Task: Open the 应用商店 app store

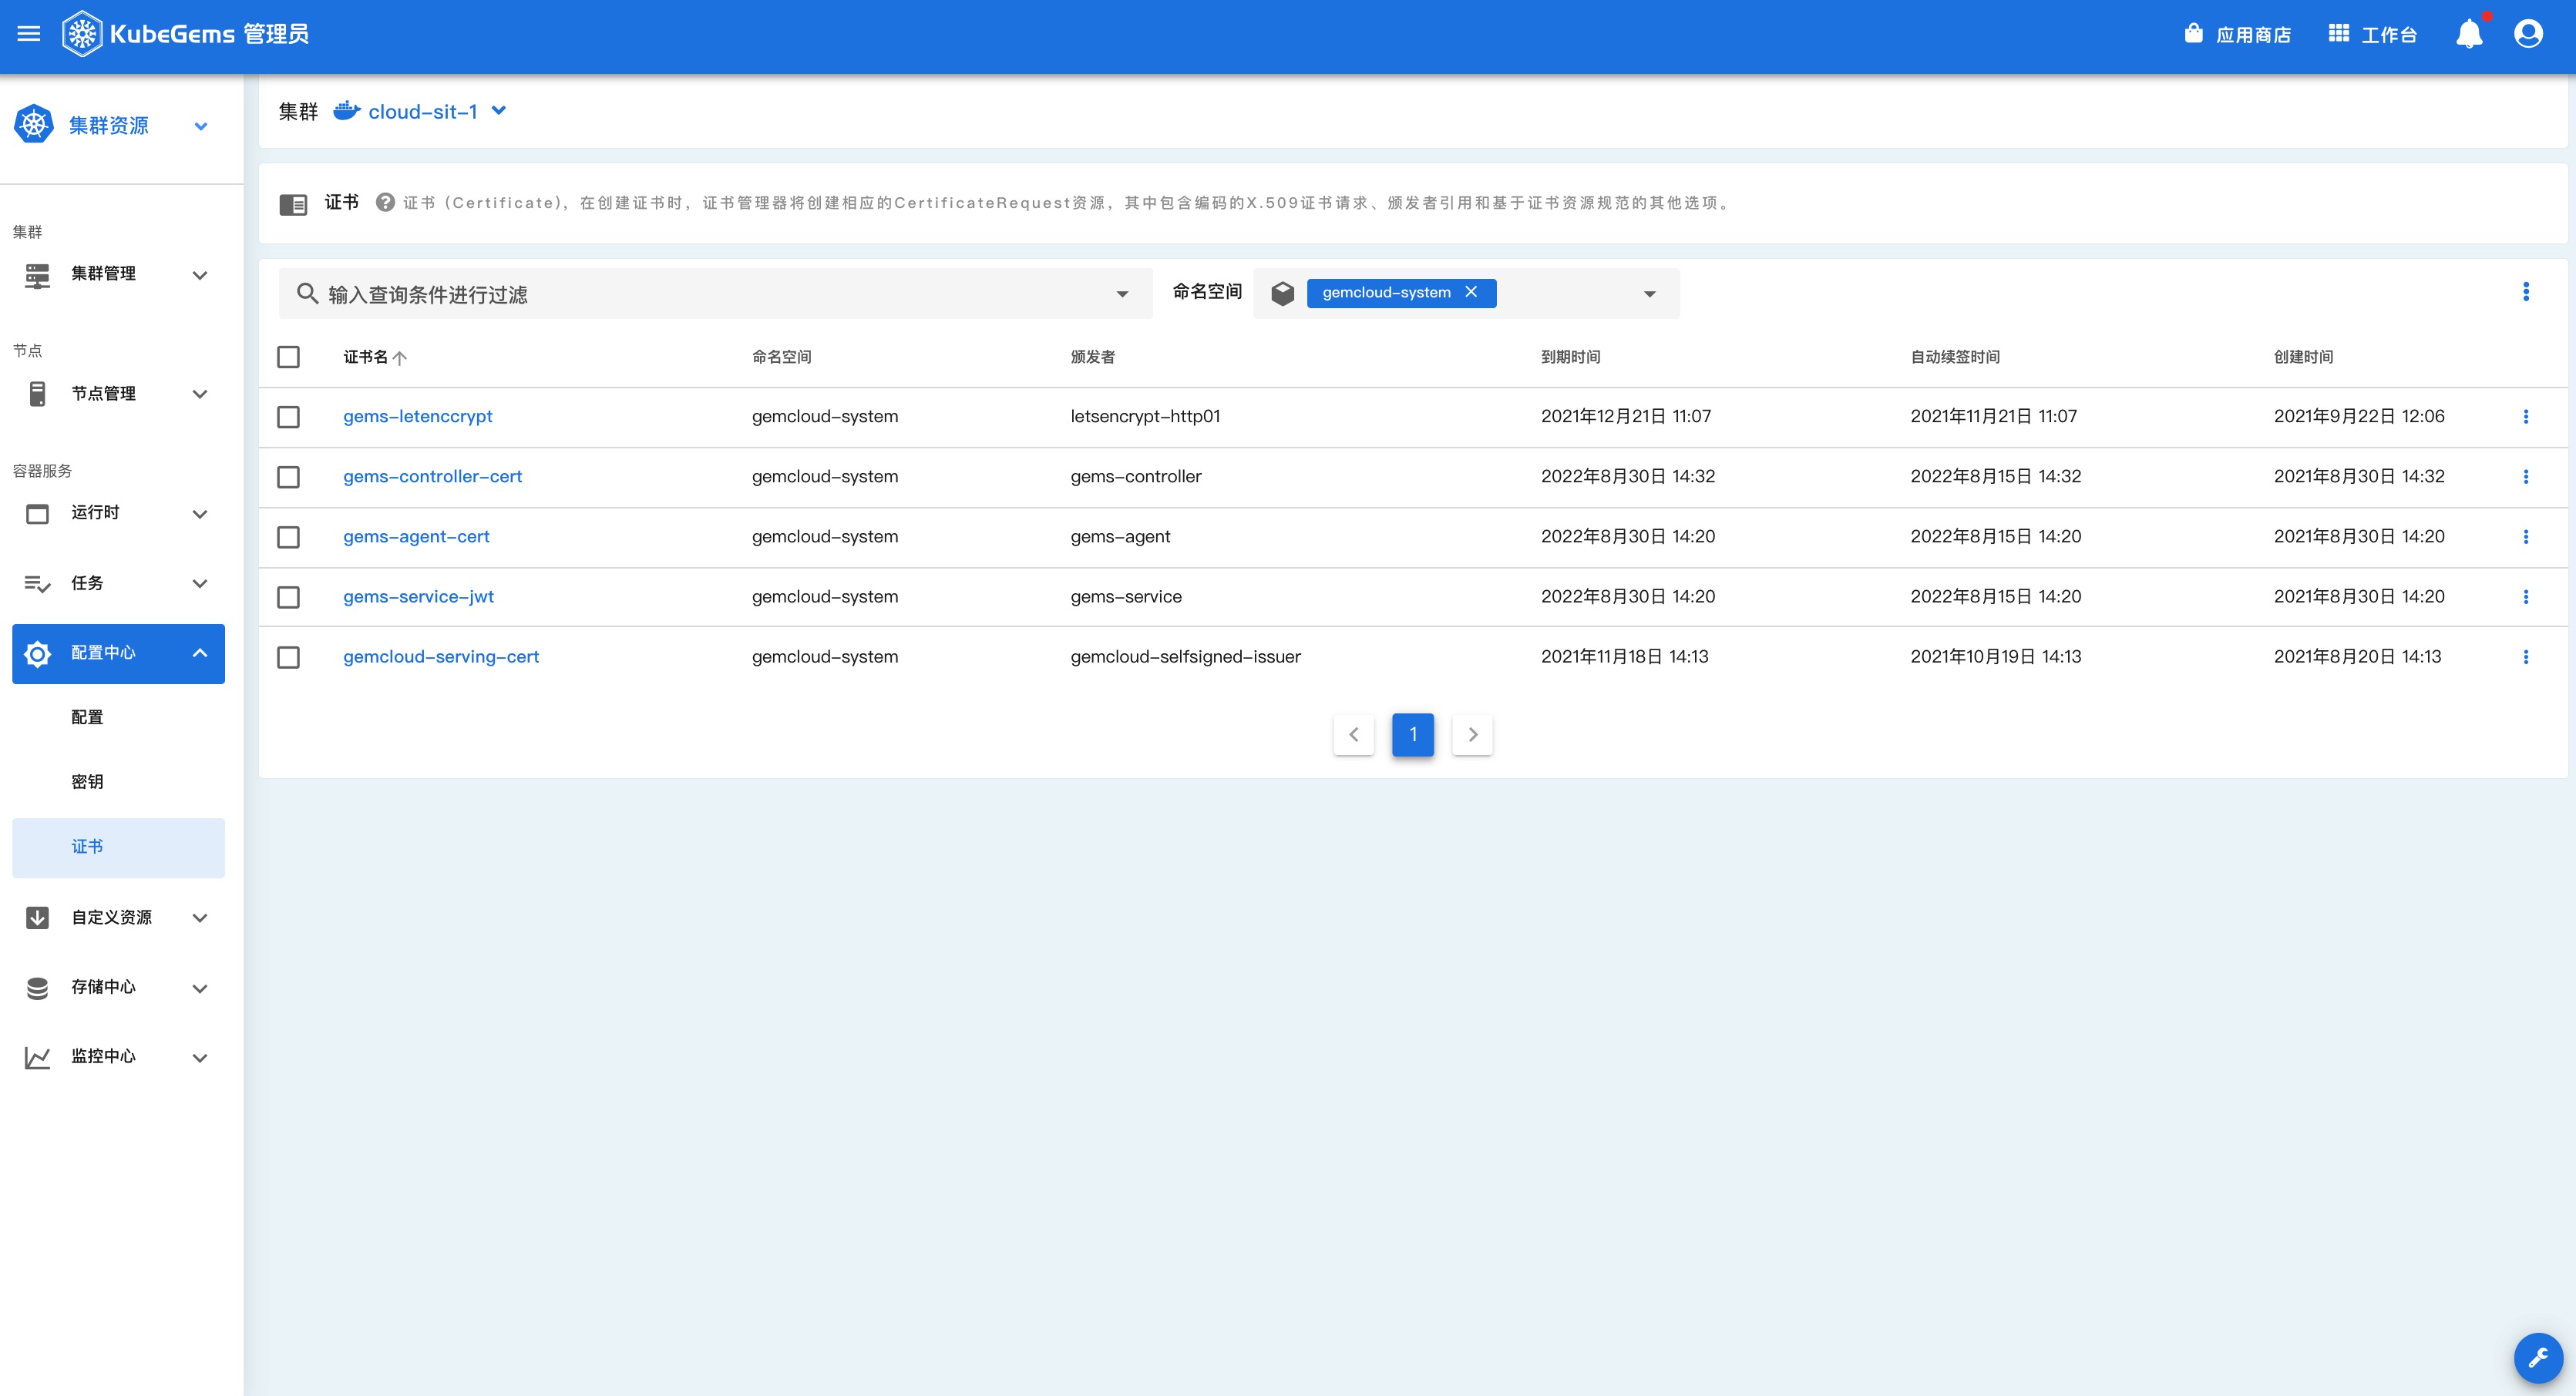Action: [x=2238, y=34]
